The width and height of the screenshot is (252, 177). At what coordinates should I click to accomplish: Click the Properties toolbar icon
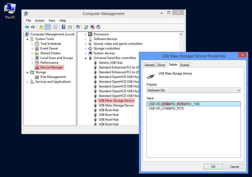[x=55, y=27]
